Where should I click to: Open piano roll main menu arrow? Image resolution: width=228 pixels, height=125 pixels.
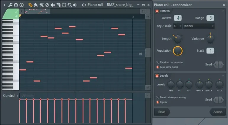tap(5, 5)
